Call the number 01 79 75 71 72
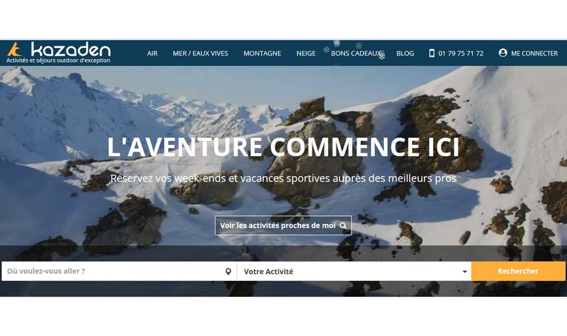 click(461, 53)
